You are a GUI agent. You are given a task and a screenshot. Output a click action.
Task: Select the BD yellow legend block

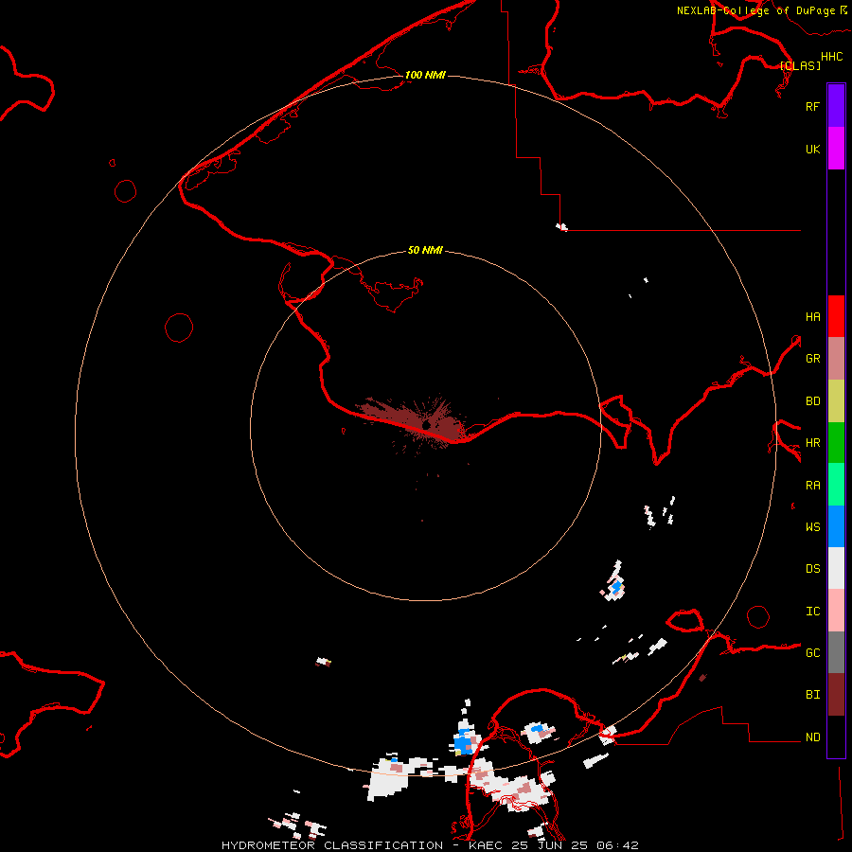836,401
